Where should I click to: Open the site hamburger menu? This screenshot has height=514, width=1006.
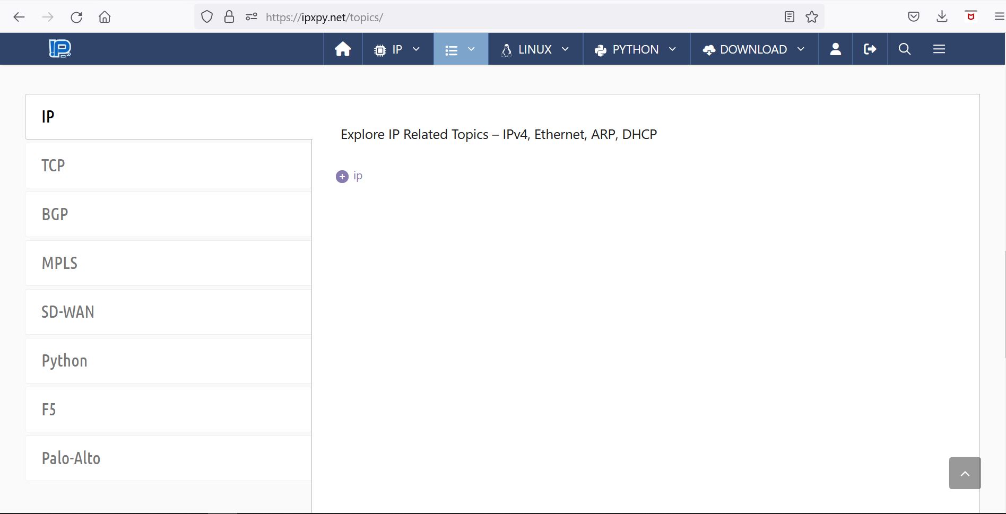[939, 49]
